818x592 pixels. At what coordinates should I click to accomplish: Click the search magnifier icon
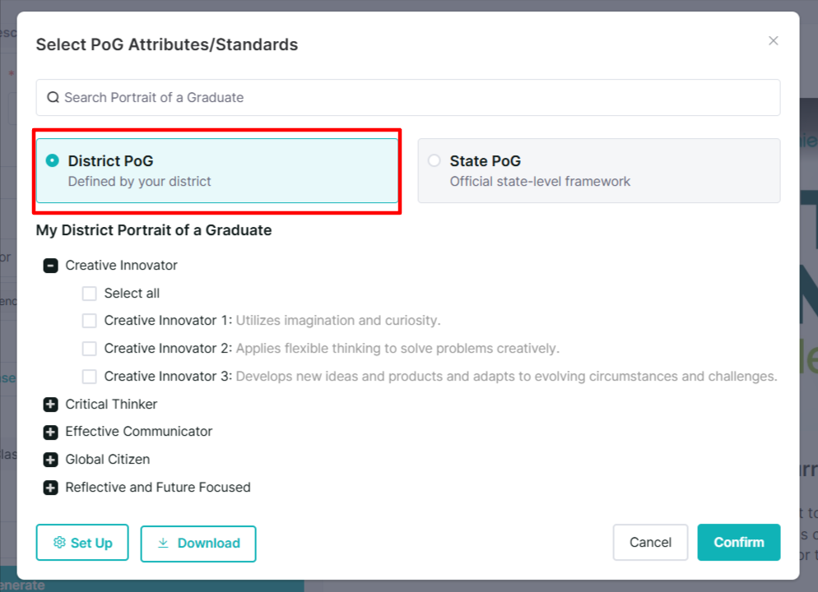click(53, 98)
